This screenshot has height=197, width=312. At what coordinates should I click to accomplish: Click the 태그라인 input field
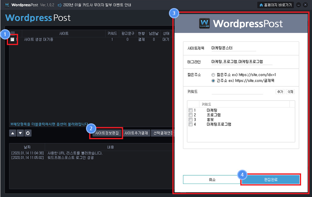pyautogui.click(x=242, y=62)
